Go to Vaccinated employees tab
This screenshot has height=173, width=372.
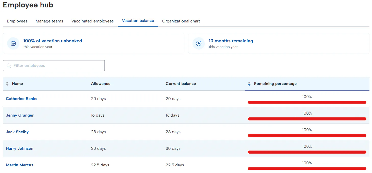click(92, 21)
